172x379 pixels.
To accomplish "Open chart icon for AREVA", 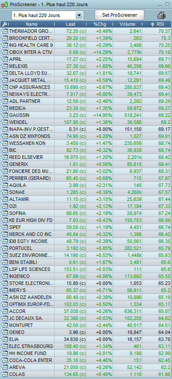I will point(4,367).
